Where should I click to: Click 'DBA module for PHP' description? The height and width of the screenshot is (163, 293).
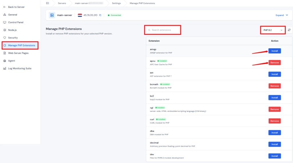(x=159, y=134)
